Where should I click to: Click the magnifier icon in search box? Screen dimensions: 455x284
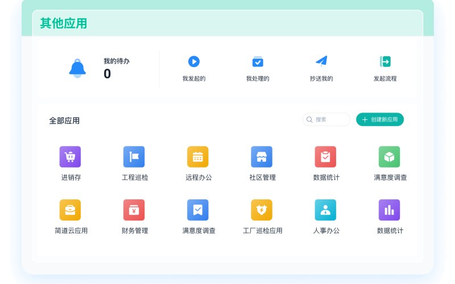pyautogui.click(x=309, y=119)
